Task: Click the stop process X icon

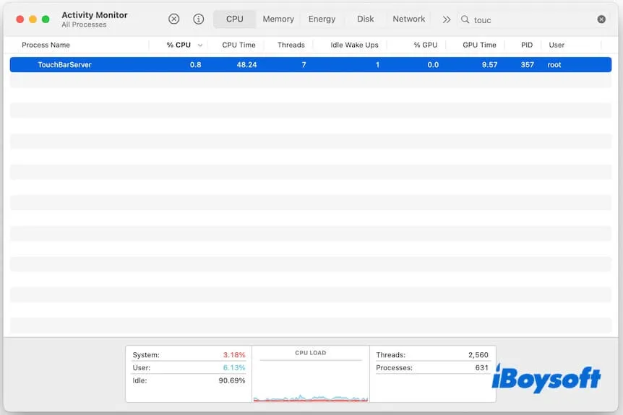Action: coord(173,19)
